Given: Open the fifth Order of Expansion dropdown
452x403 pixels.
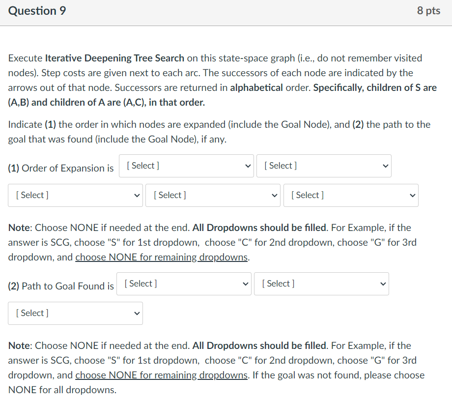Looking at the screenshot, I should (x=350, y=195).
